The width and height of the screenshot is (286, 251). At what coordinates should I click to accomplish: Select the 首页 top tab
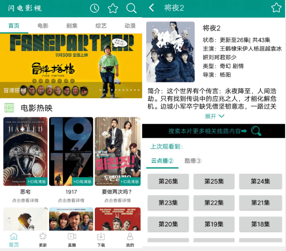14,26
